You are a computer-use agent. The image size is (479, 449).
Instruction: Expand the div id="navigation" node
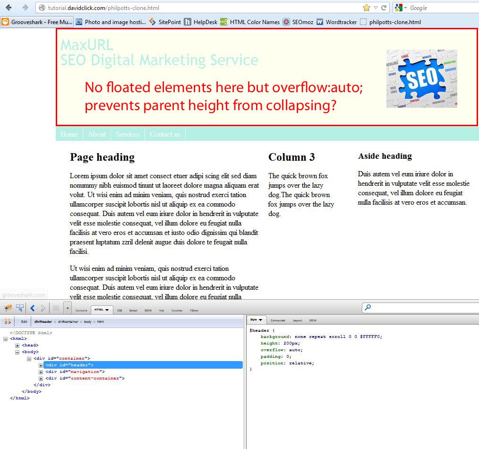(x=41, y=372)
